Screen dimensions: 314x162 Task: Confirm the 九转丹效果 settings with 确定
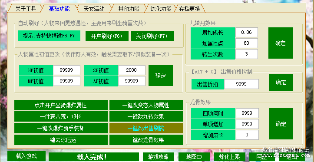coord(281,43)
